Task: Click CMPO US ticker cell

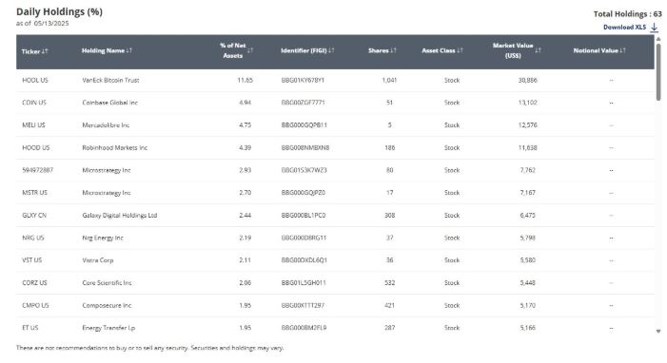Action: (x=35, y=305)
